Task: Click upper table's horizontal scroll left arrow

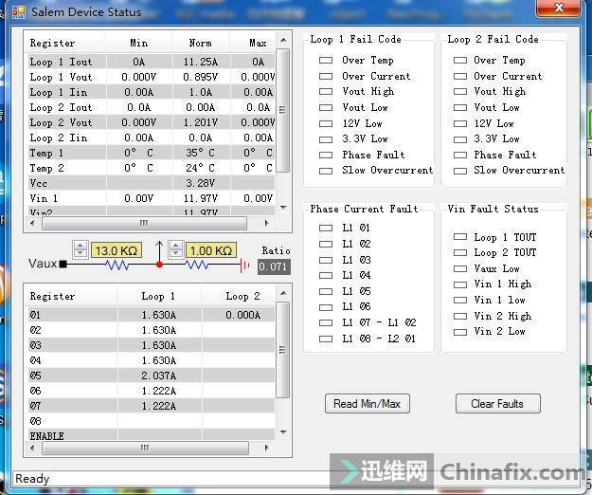Action: coord(33,223)
